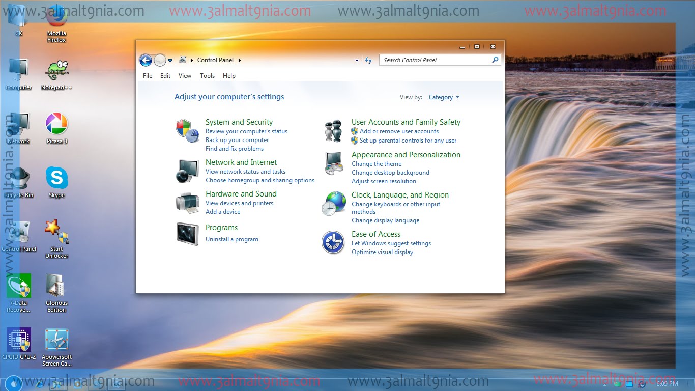Open the File menu
695x391 pixels.
[x=147, y=75]
